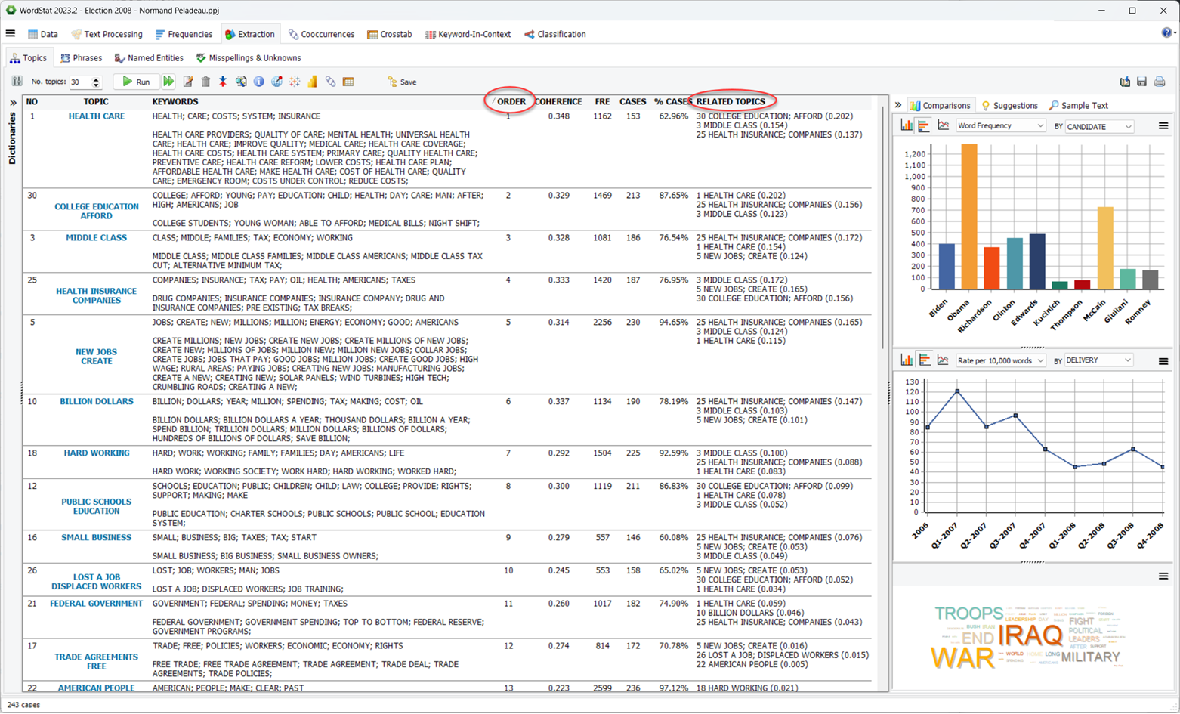Click the printer icon top right
The width and height of the screenshot is (1180, 714).
pyautogui.click(x=1160, y=82)
